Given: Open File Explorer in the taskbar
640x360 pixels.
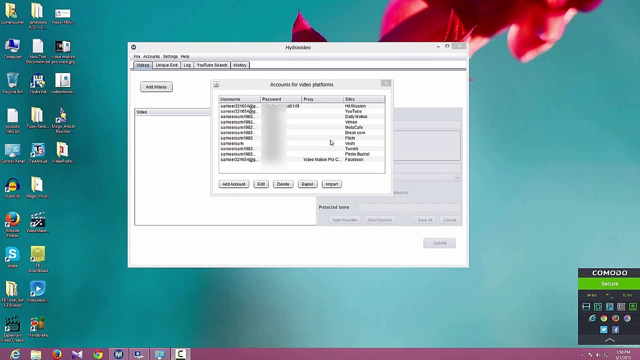Looking at the screenshot, I should pos(36,354).
